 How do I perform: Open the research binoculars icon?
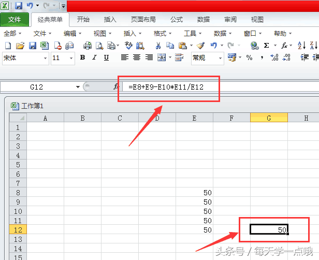click(140, 46)
